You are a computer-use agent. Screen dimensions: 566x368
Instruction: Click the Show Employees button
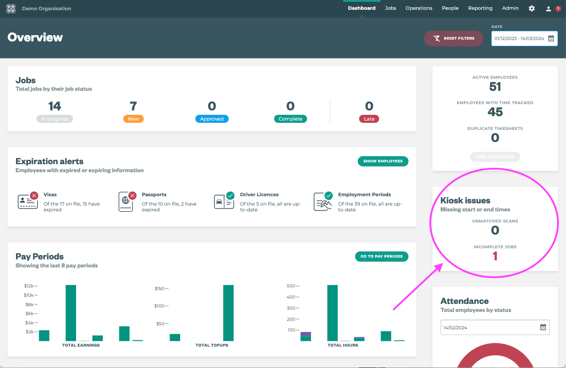click(x=383, y=161)
